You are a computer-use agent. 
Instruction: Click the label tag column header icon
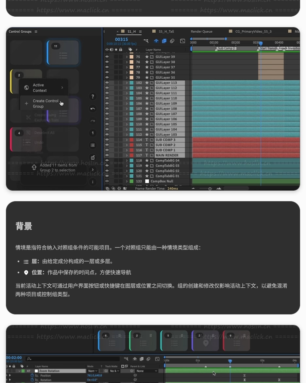tap(130, 50)
